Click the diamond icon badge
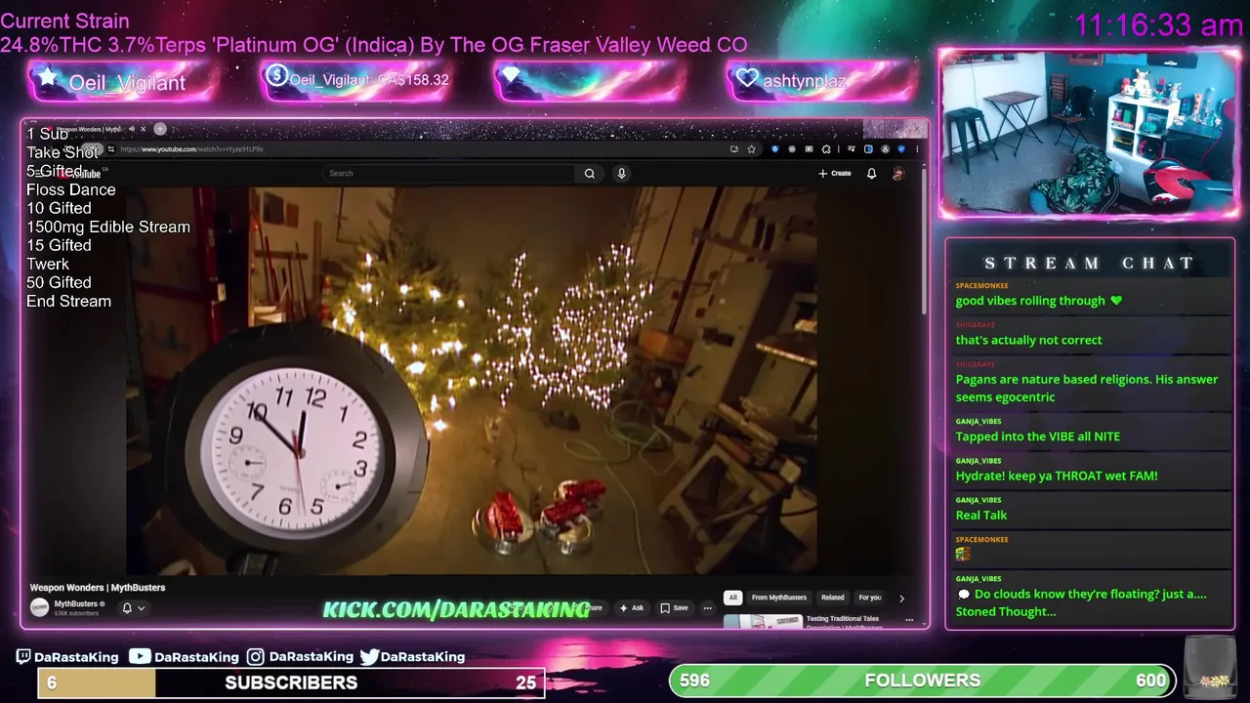This screenshot has height=703, width=1250. 590,80
